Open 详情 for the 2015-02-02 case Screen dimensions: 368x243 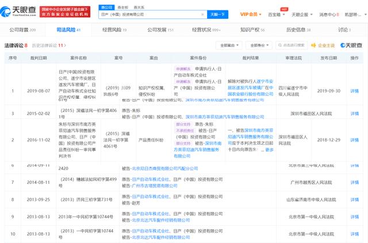[x=354, y=114]
